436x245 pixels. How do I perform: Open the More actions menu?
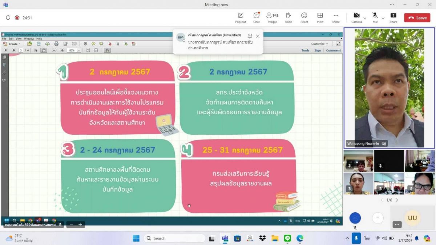(336, 17)
